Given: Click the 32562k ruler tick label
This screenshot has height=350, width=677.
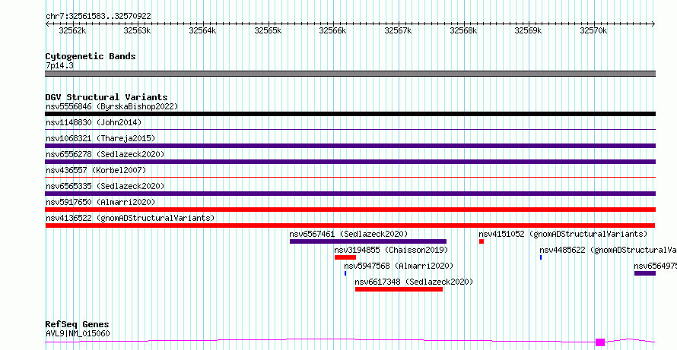Looking at the screenshot, I should [x=72, y=30].
